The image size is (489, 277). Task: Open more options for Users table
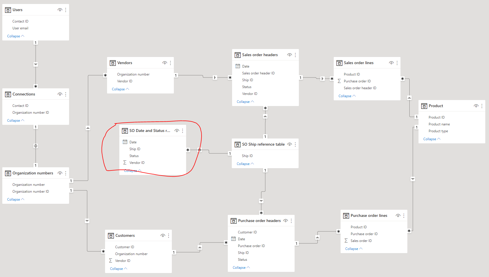66,10
